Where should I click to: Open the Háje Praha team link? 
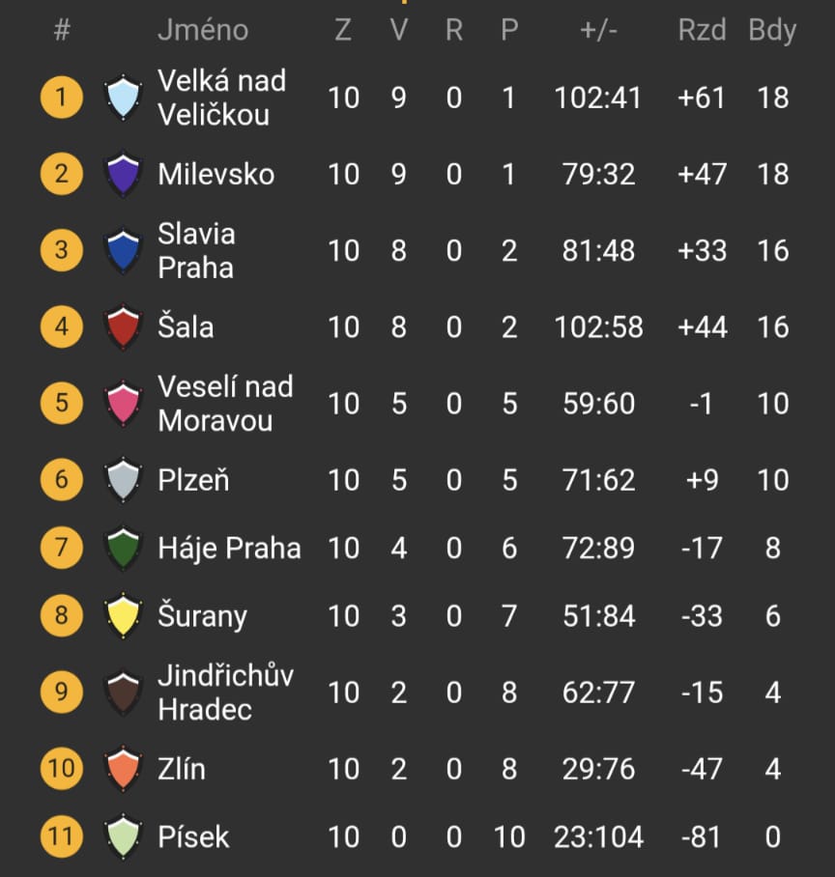pyautogui.click(x=229, y=549)
